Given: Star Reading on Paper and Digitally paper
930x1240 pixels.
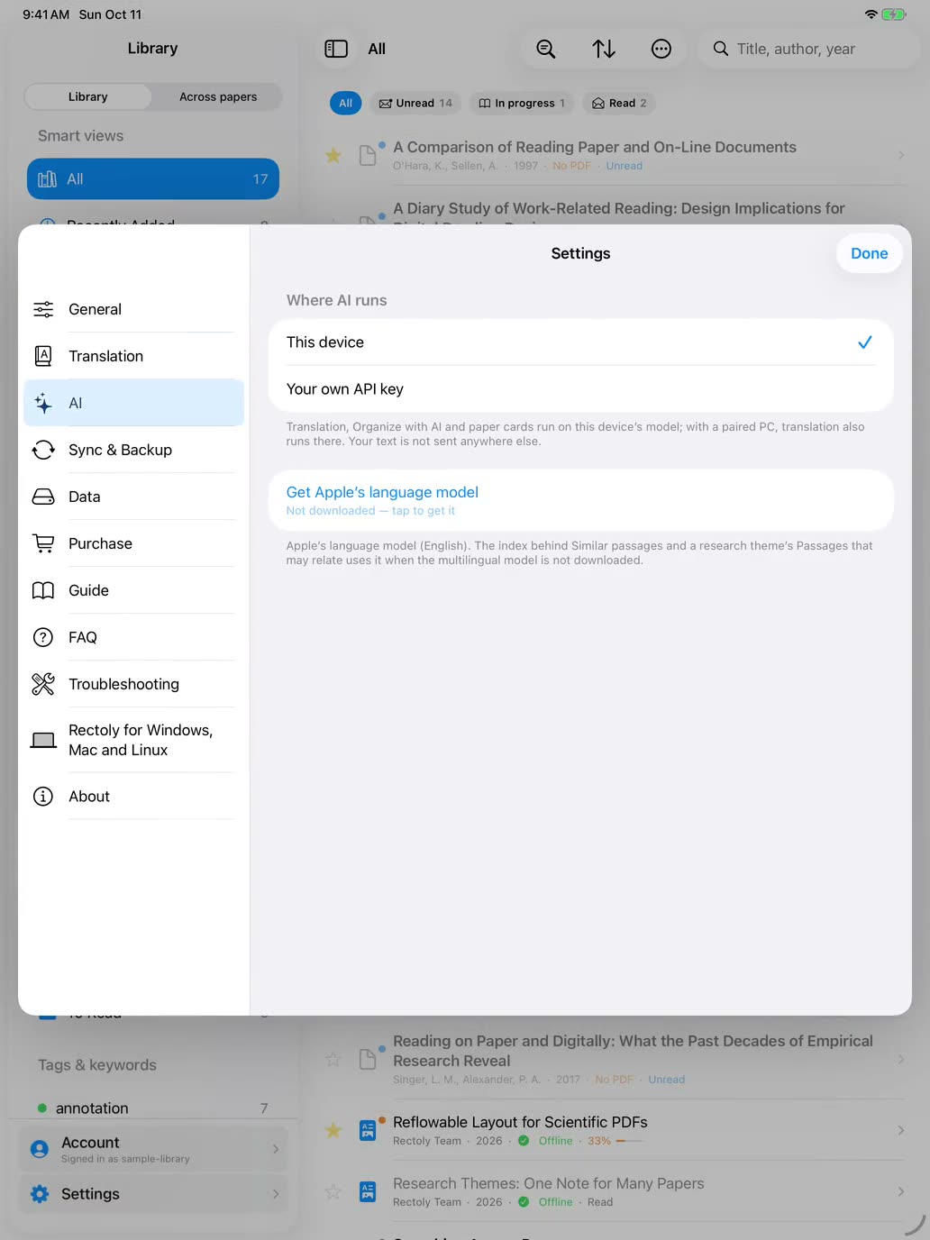Looking at the screenshot, I should 333,1059.
